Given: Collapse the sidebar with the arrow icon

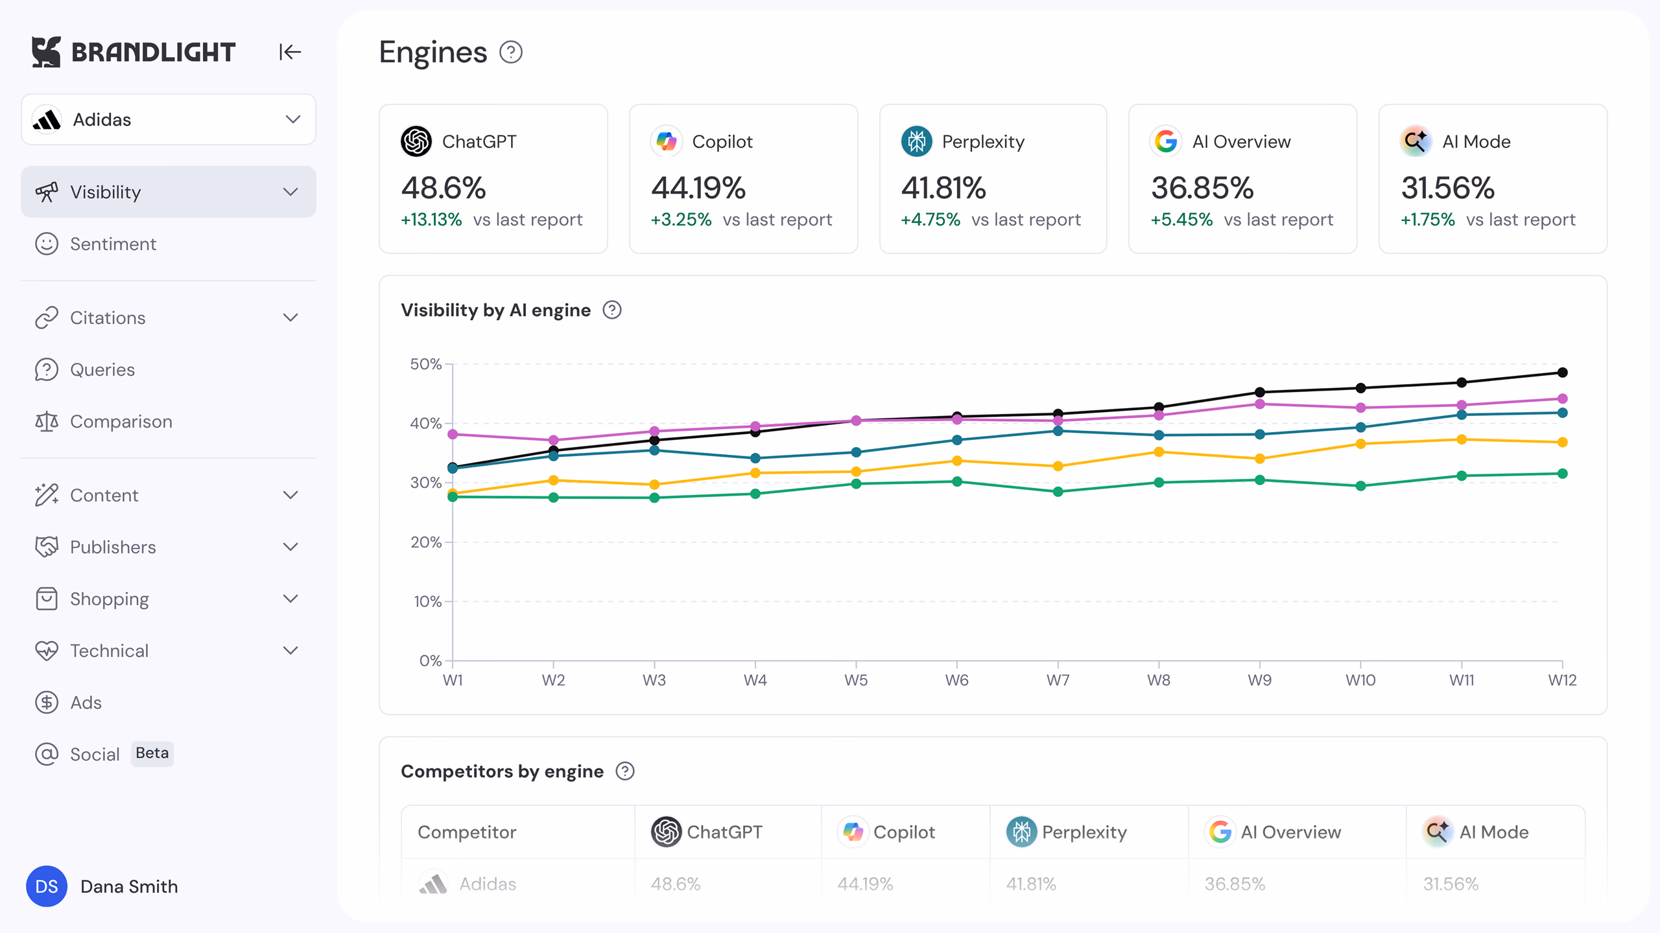Looking at the screenshot, I should [290, 52].
